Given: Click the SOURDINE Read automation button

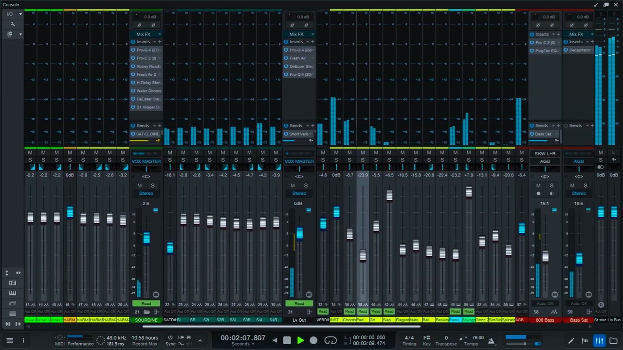Looking at the screenshot, I should click(x=146, y=304).
